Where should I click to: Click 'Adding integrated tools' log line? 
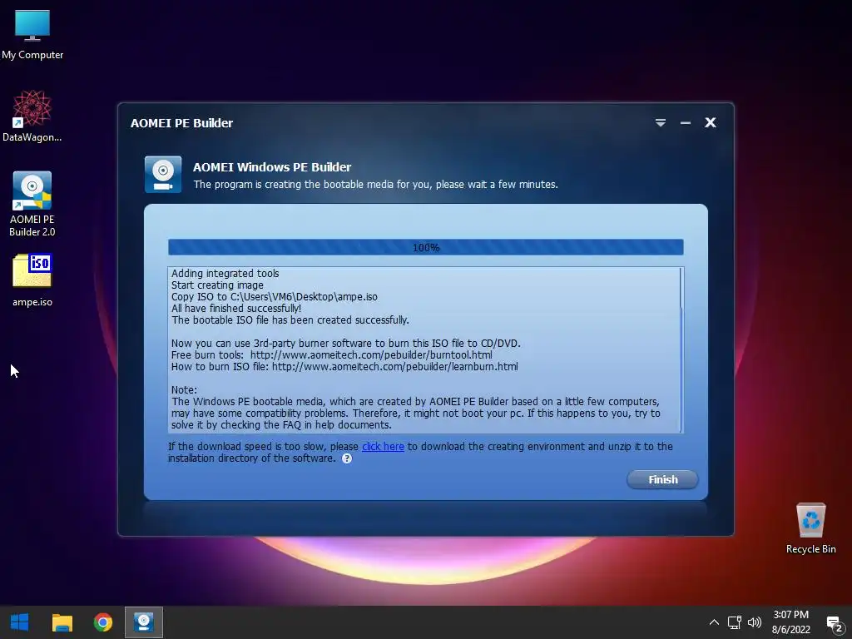coord(225,273)
